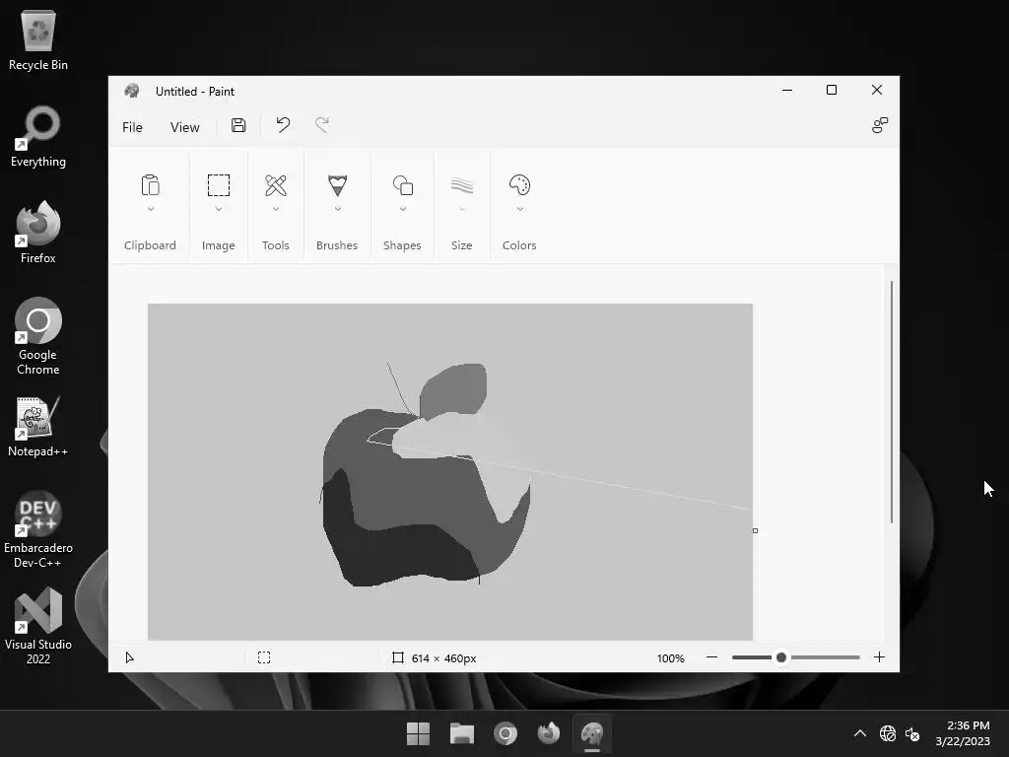
Task: Select the Google Chrome desktop shortcut
Action: click(38, 336)
